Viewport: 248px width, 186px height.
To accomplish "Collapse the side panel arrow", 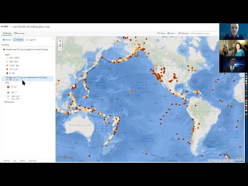I will coord(53,39).
